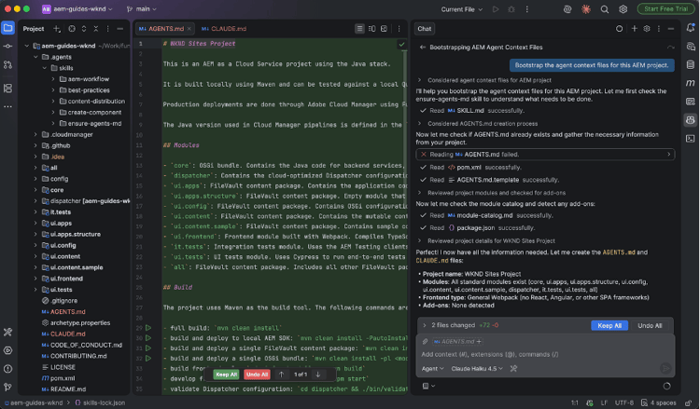Open the Services tool window icon
Viewport: 700px width, 409px height.
tap(8, 350)
